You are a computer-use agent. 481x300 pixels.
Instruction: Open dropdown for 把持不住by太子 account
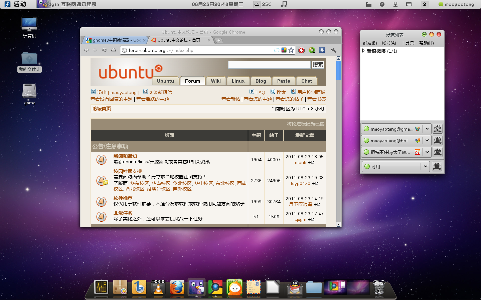tap(427, 152)
